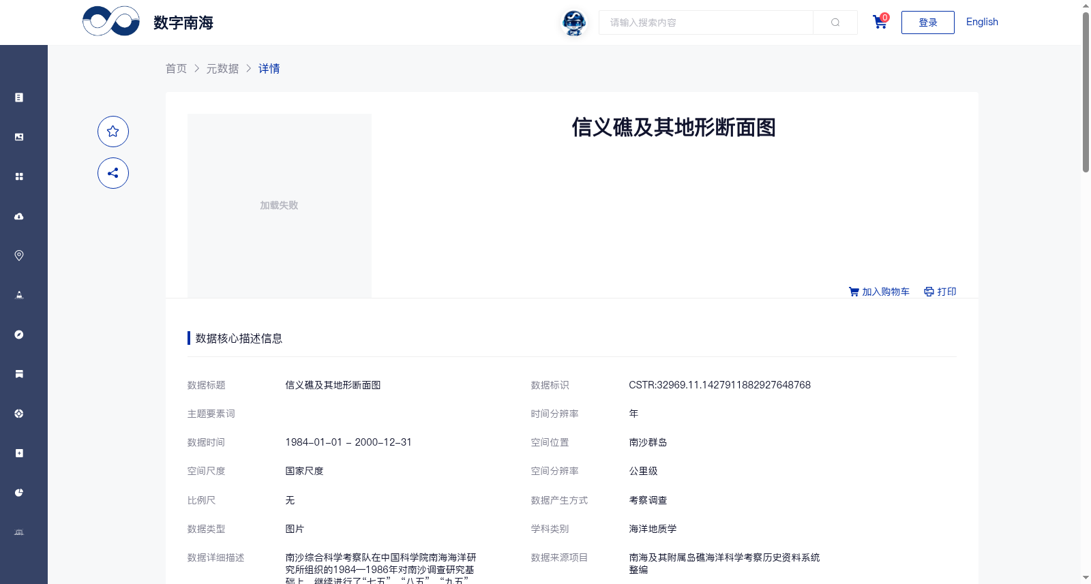Go to 元数据 in breadcrumb
The height and width of the screenshot is (584, 1091).
(x=223, y=68)
